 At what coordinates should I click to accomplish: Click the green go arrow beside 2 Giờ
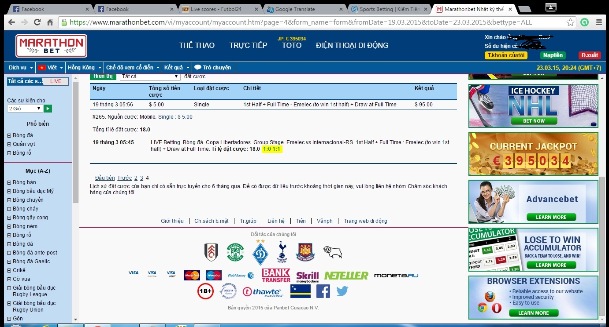pos(48,109)
